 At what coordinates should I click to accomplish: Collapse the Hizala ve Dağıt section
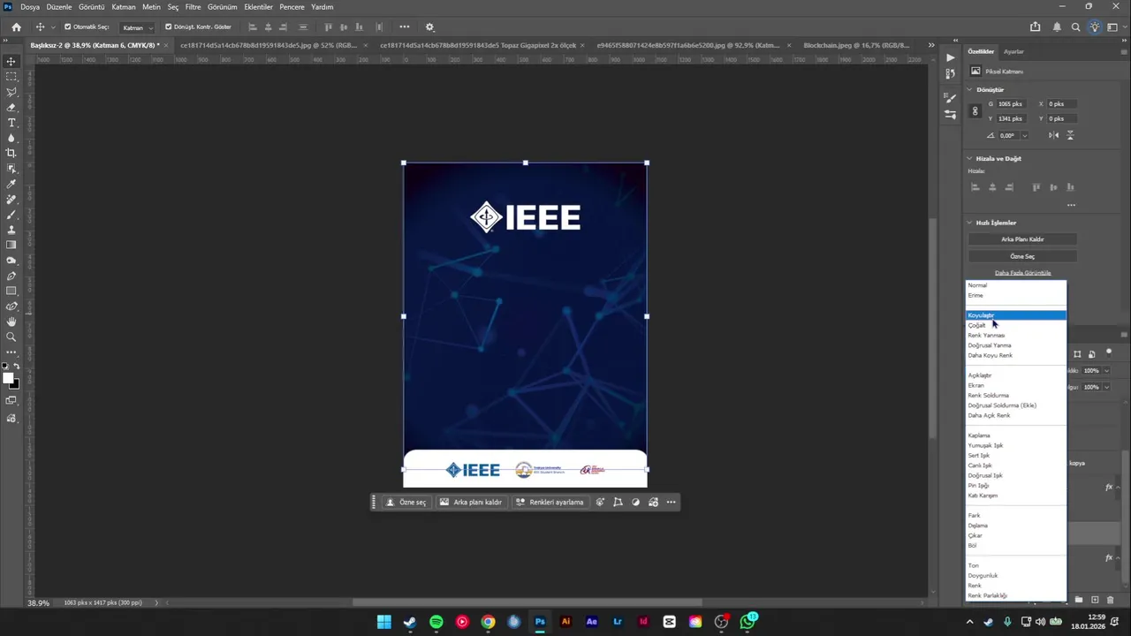(970, 158)
